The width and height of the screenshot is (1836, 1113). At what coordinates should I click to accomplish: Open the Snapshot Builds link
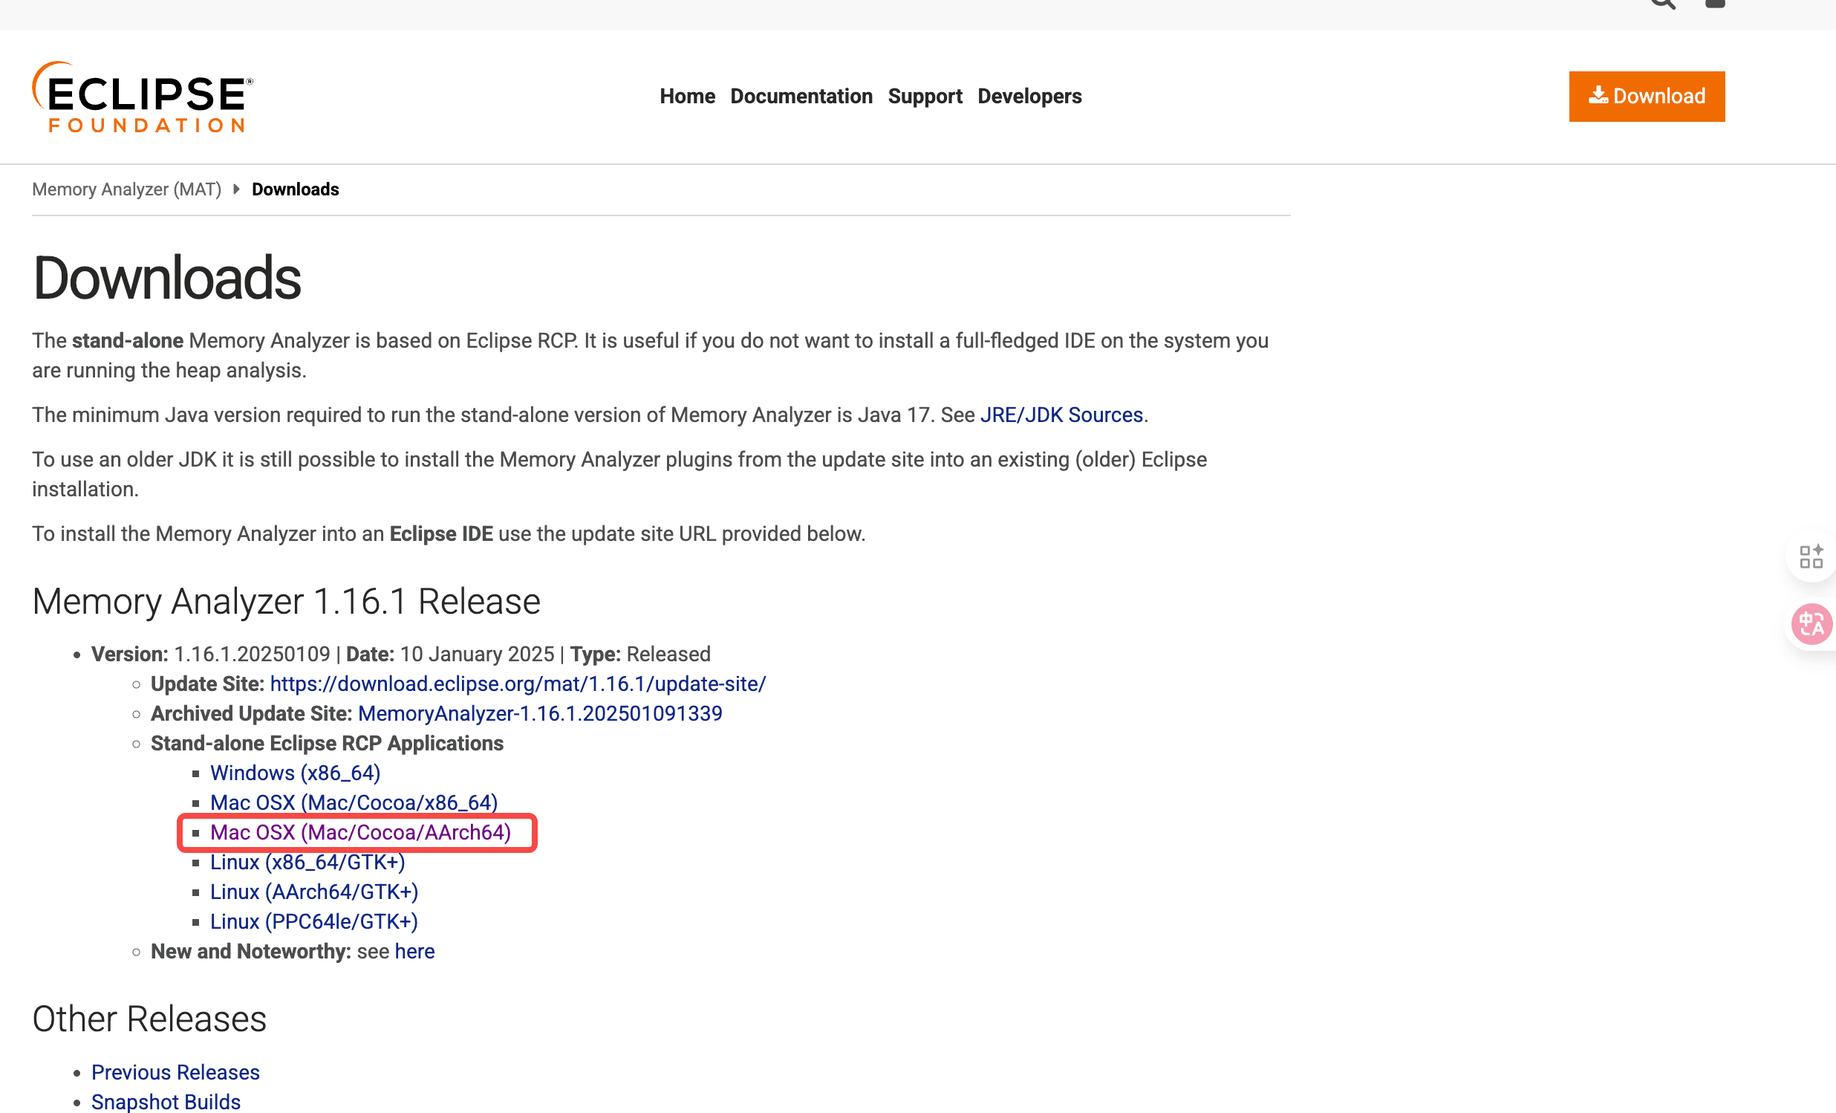[x=166, y=1102]
